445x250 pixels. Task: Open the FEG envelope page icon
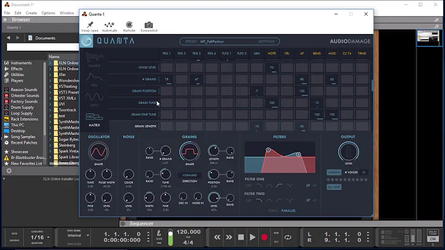coord(94,77)
